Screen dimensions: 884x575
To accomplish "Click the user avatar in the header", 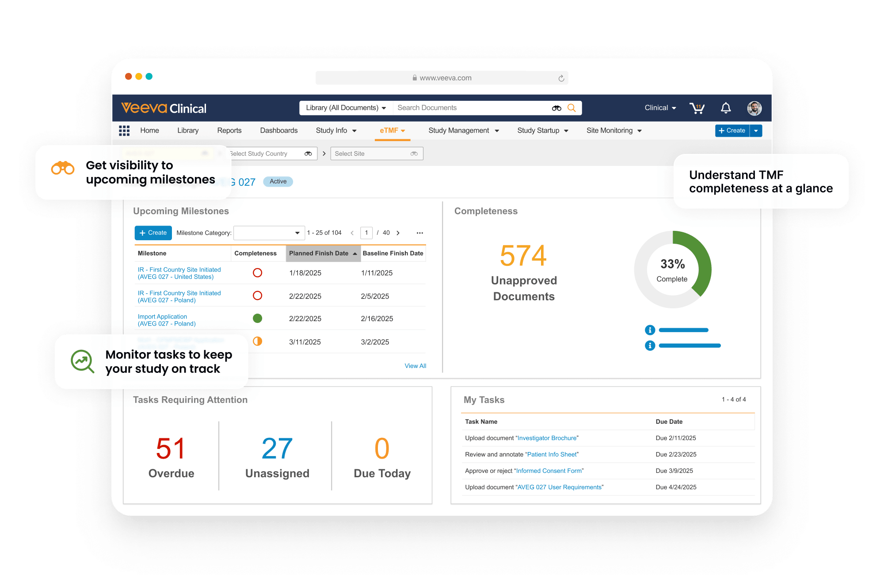I will pyautogui.click(x=754, y=107).
